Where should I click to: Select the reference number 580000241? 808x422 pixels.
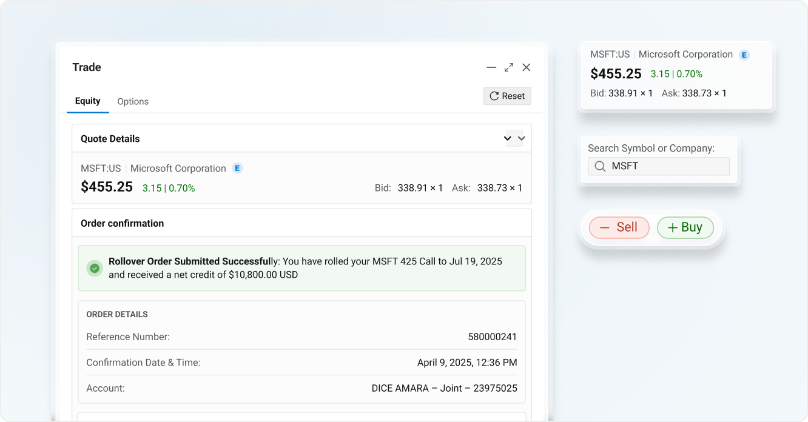pos(492,337)
